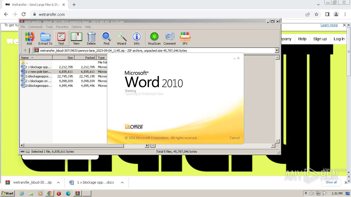
Task: Dismiss the WeTransfer top banner
Action: (344, 25)
